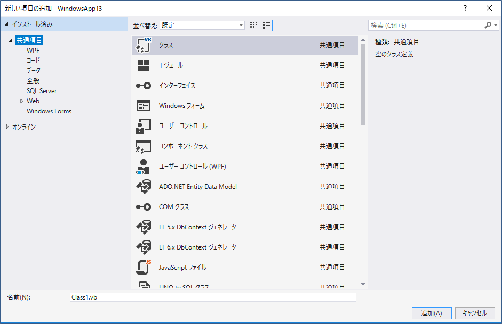Viewport: 502px width, 324px height.
Task: Click the 名前 file name field
Action: (212, 297)
